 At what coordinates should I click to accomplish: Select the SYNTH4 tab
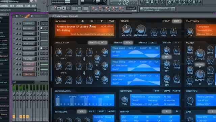tap(166, 43)
